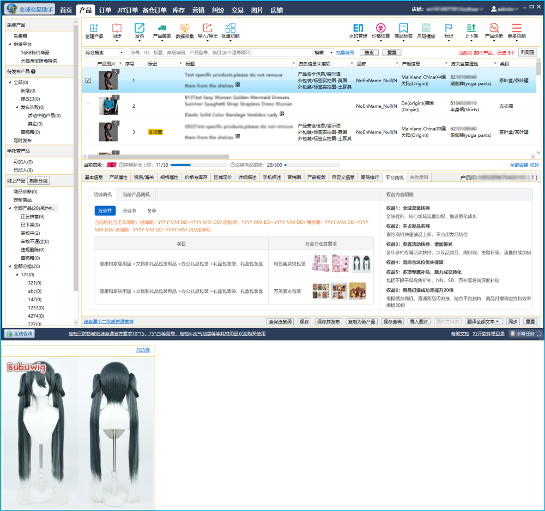Viewport: 545px width, 511px height.
Task: Click the 找货源 link above the wig image
Action: (x=143, y=350)
